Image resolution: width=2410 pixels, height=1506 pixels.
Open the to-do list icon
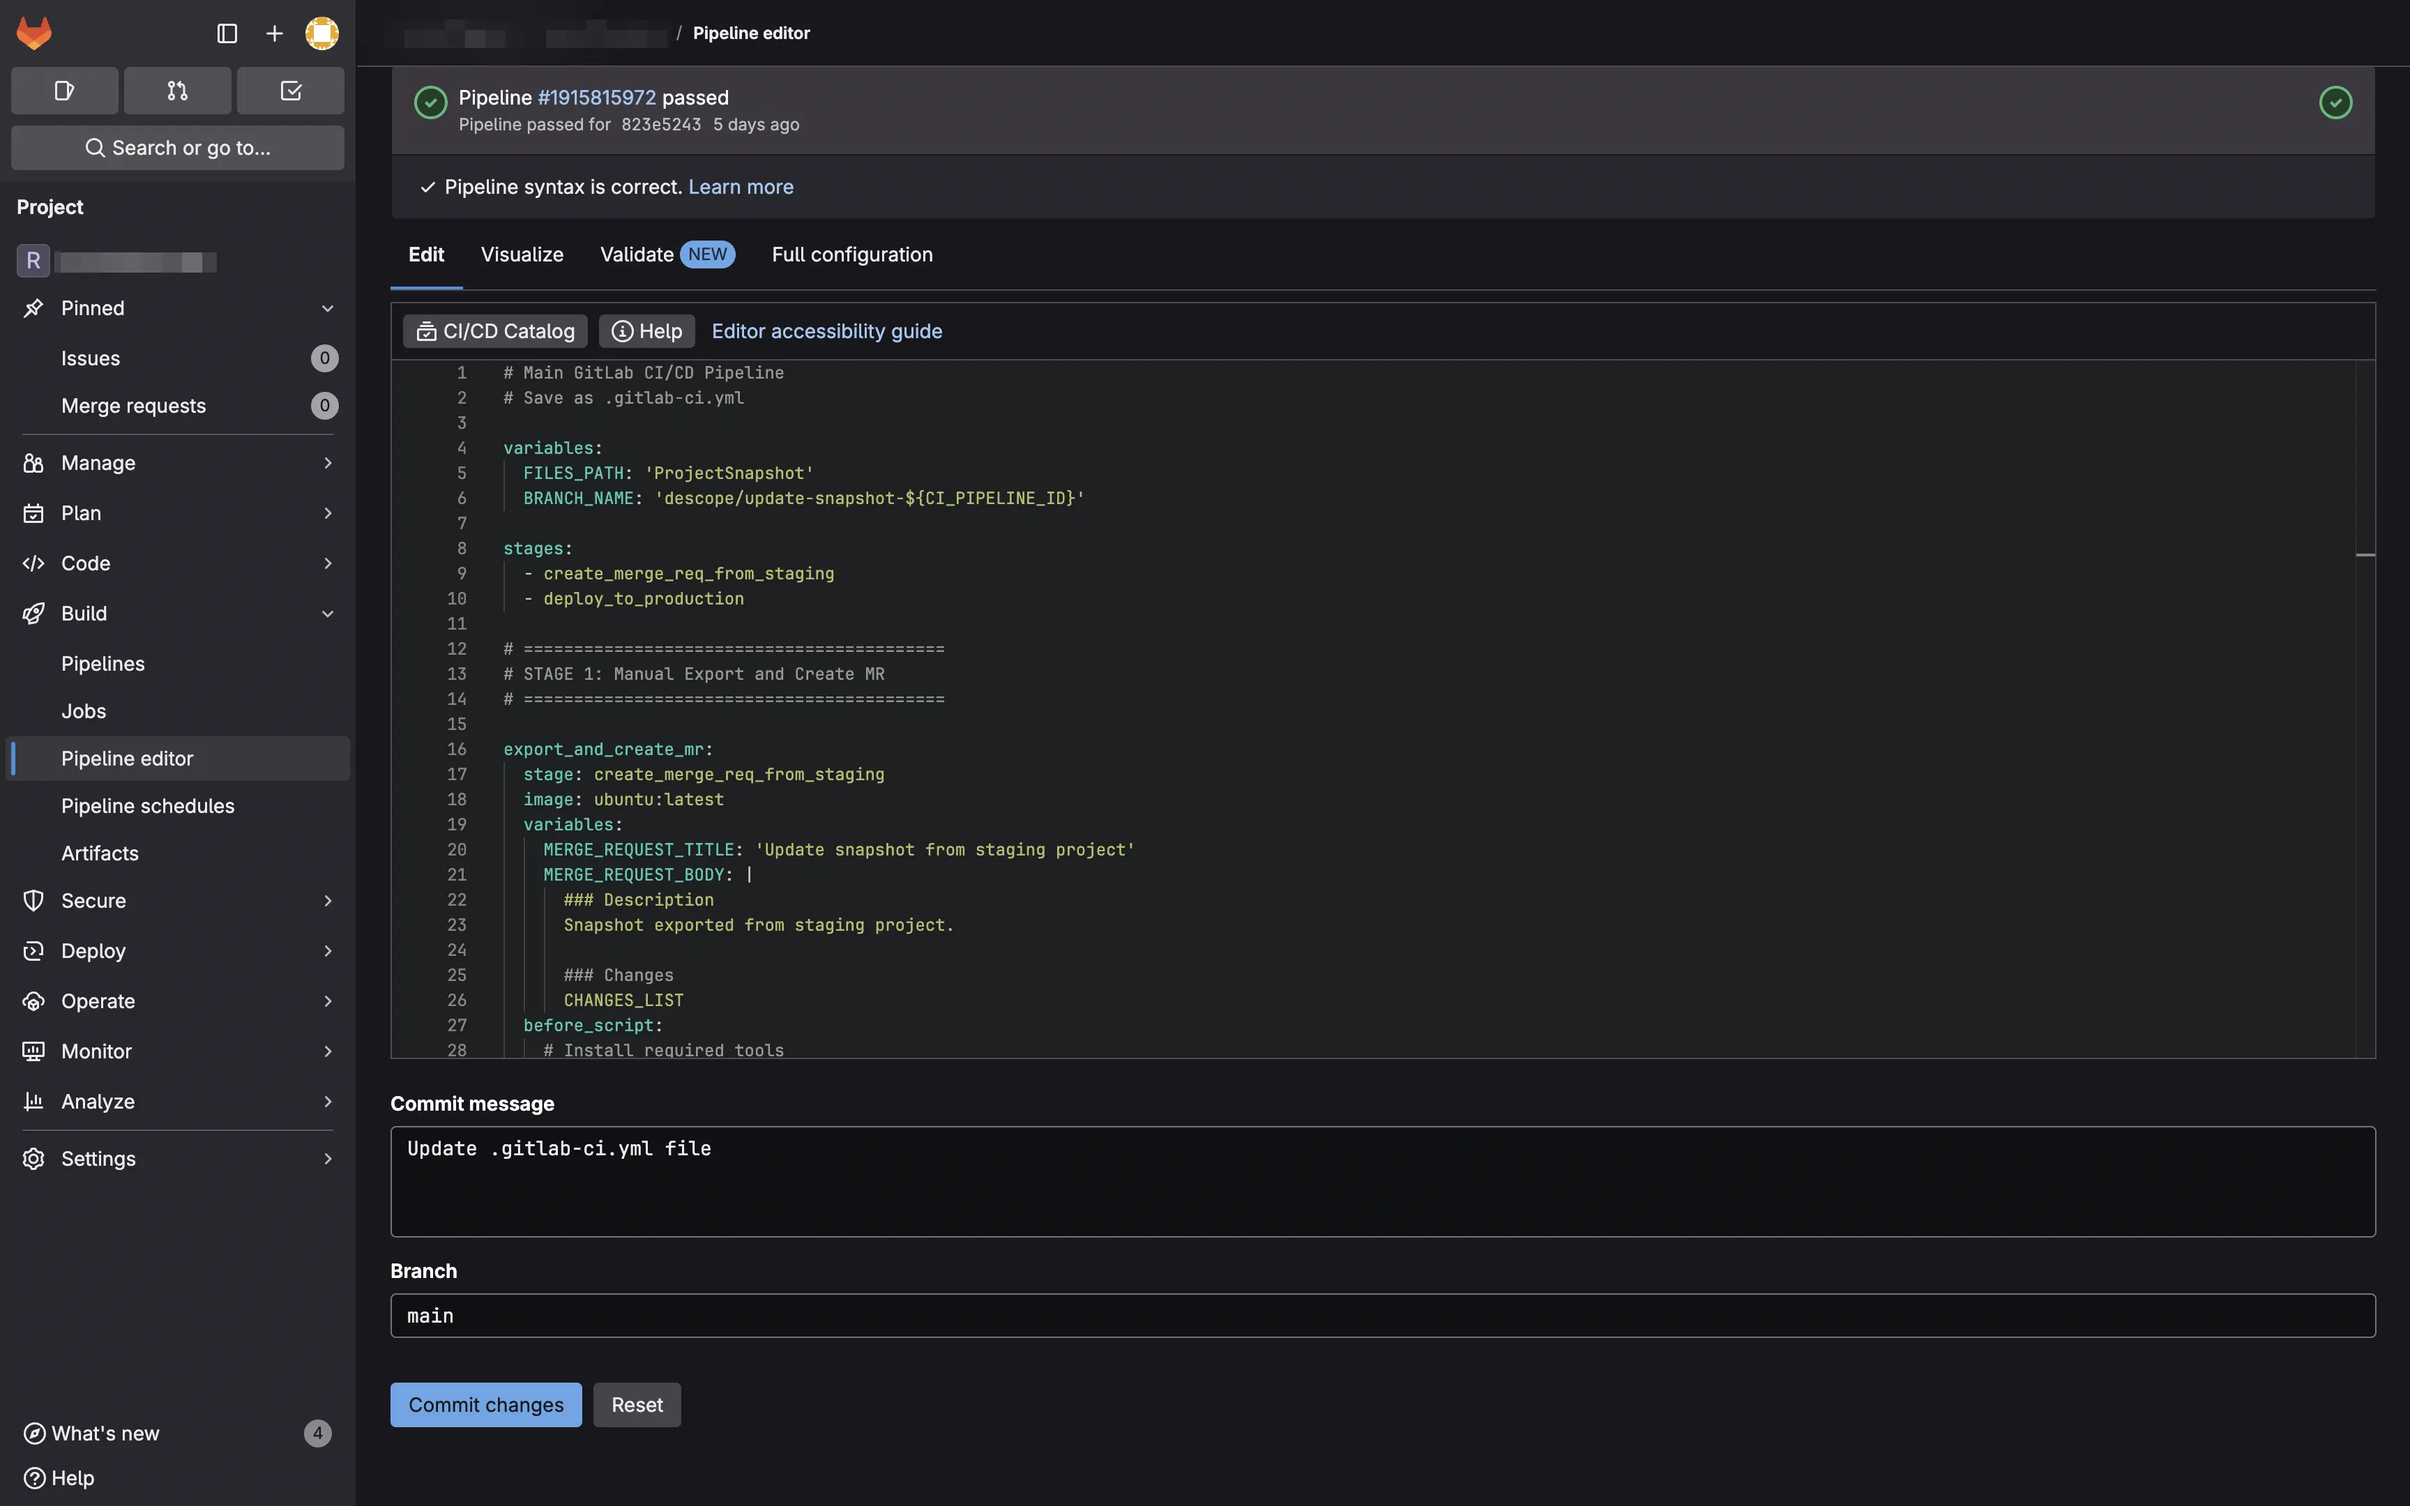point(290,90)
